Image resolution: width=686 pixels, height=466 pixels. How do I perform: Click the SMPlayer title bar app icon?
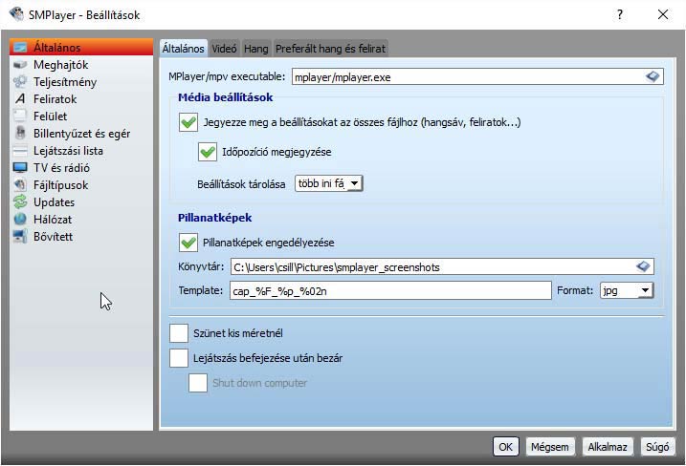click(16, 14)
